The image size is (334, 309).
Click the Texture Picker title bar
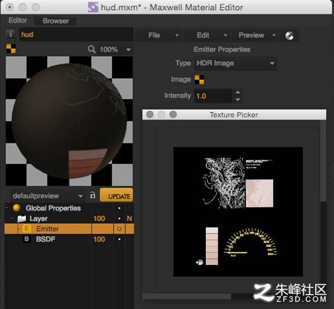click(234, 115)
